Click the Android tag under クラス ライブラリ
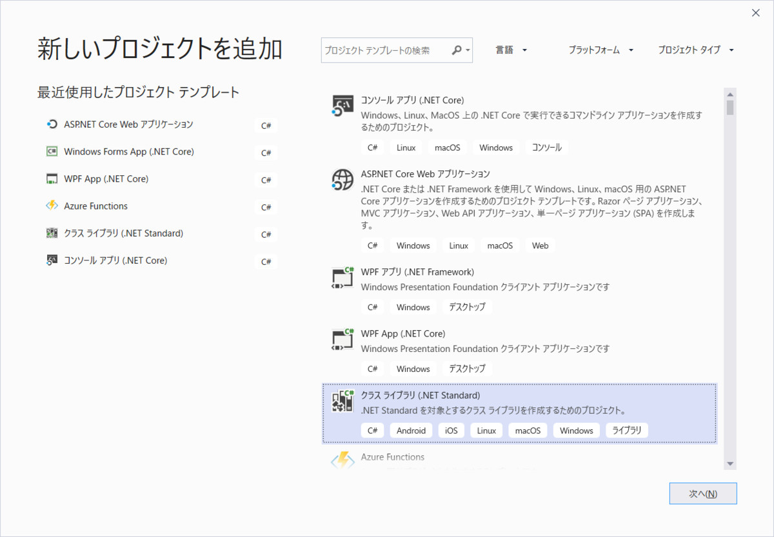This screenshot has width=774, height=537. [x=412, y=431]
